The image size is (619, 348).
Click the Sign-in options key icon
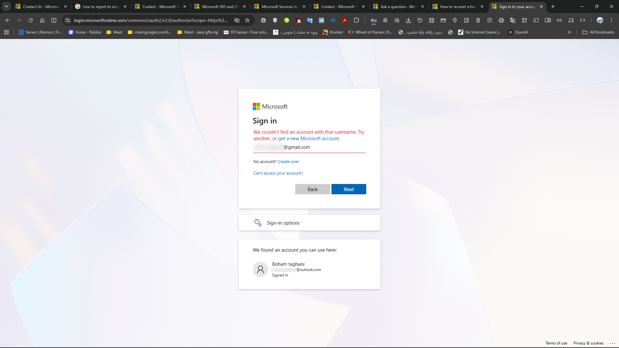(258, 223)
